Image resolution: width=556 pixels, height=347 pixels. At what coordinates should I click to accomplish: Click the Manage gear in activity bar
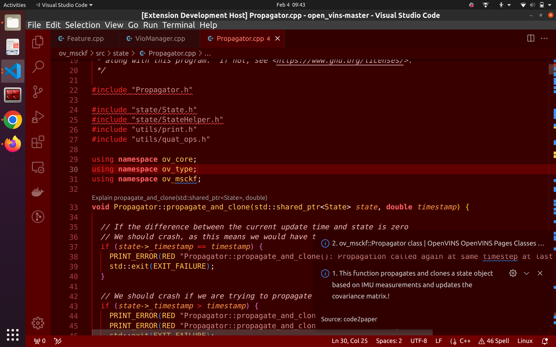pyautogui.click(x=38, y=323)
